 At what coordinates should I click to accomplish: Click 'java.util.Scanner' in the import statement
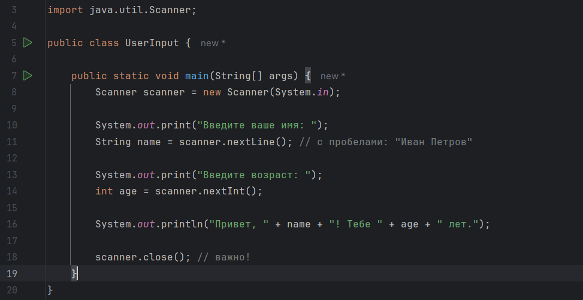point(140,10)
